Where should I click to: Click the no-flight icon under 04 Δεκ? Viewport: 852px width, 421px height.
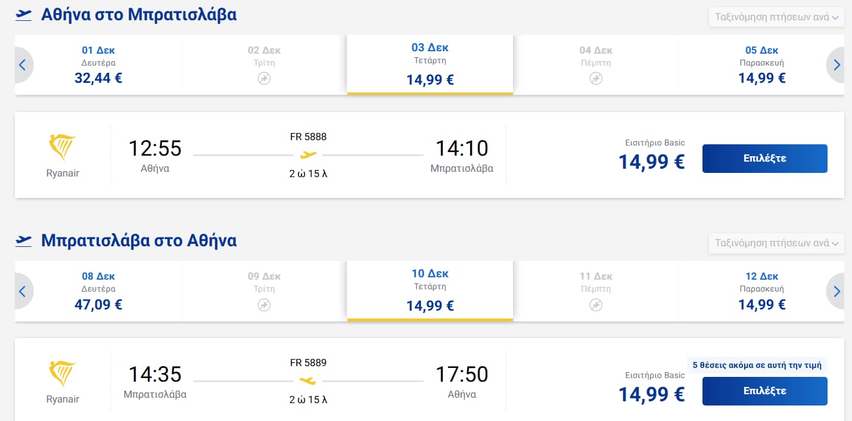pyautogui.click(x=596, y=79)
